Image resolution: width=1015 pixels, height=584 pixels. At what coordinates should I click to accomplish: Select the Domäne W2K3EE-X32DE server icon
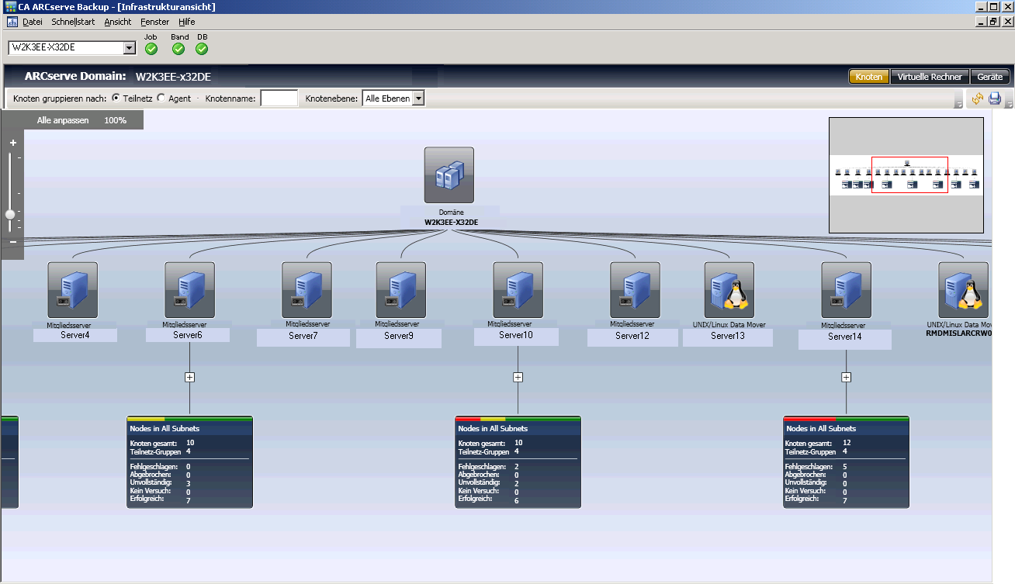click(x=449, y=175)
